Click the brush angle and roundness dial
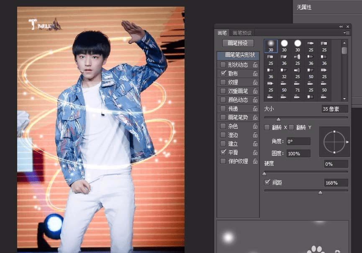The height and width of the screenshot is (253, 362). 334,142
